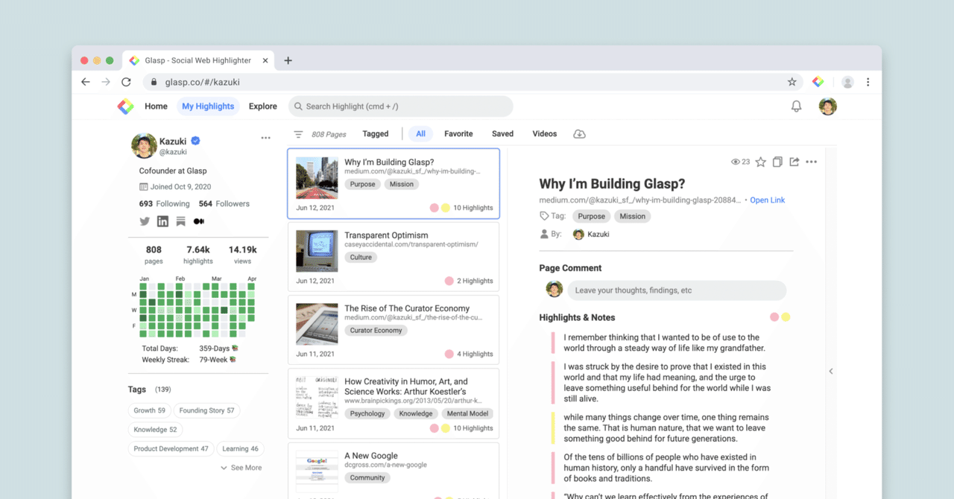Click the pink dot on Transparent Optimism card

click(449, 281)
